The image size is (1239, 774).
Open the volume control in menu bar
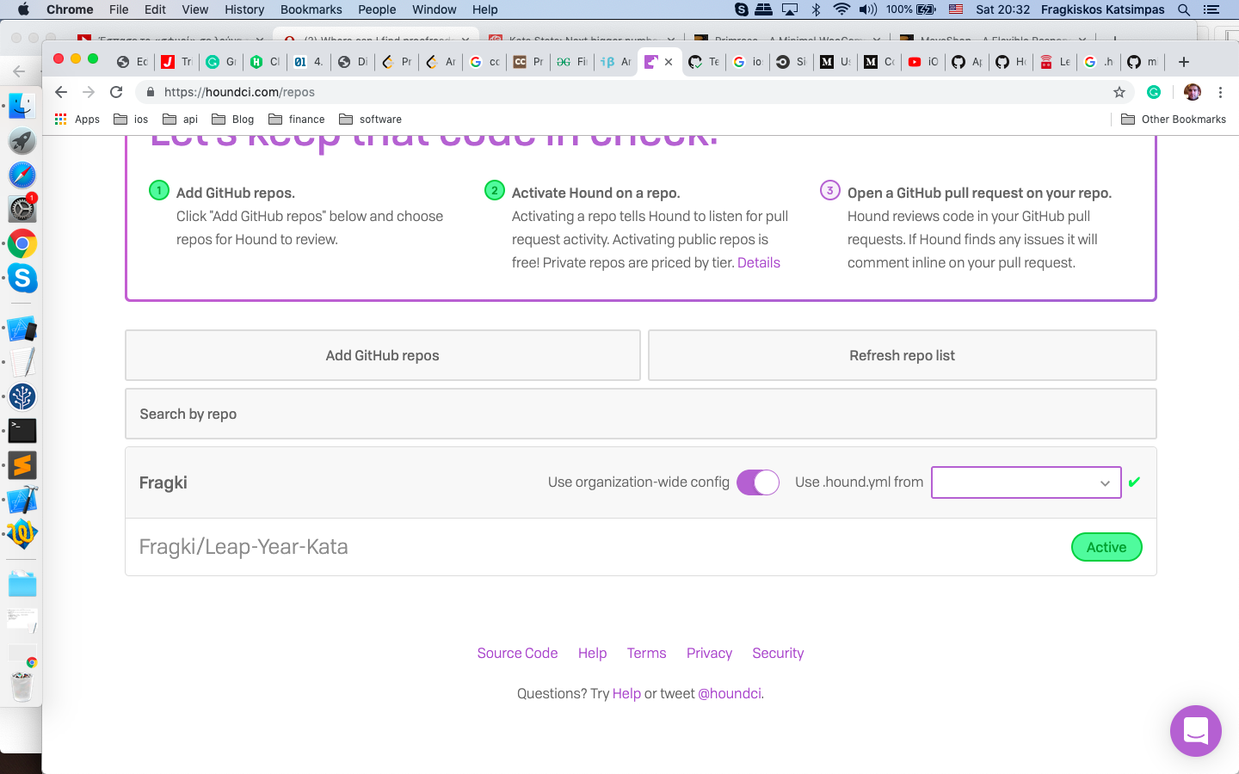pyautogui.click(x=868, y=9)
